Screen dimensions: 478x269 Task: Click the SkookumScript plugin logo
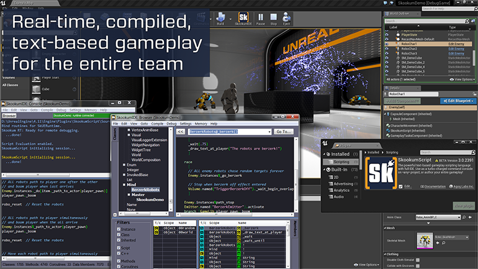tap(381, 173)
